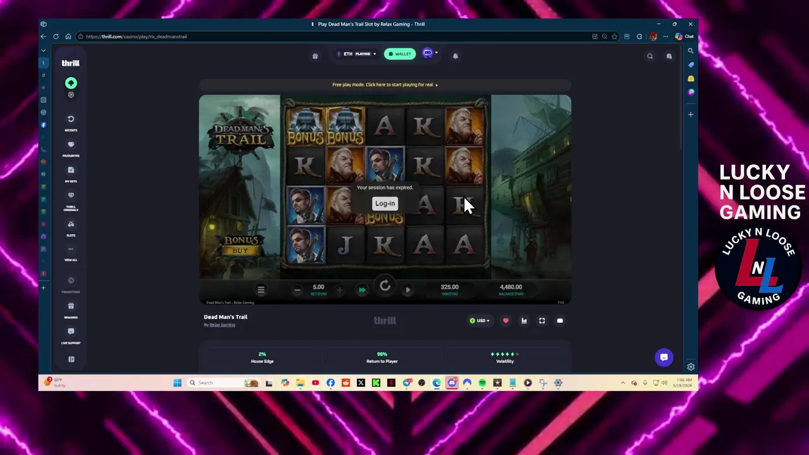The image size is (809, 455).
Task: Click the spin button
Action: coord(385,287)
